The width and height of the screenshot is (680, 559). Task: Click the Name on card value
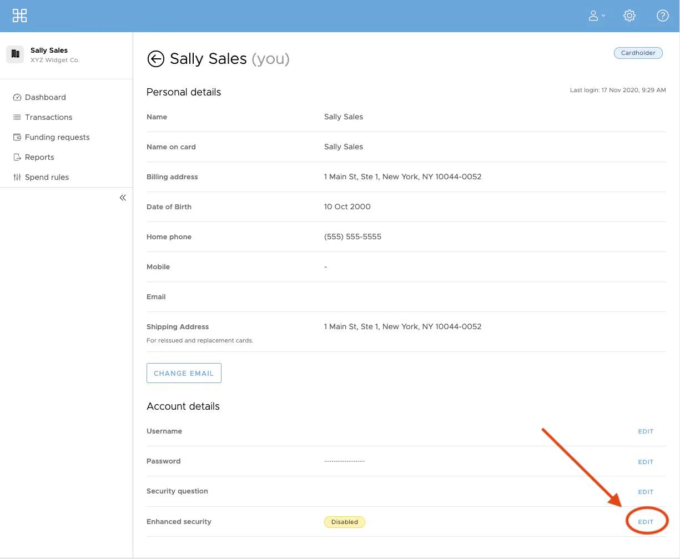(x=344, y=147)
